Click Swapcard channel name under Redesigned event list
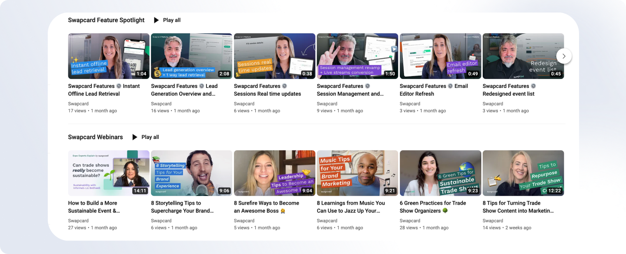This screenshot has width=626, height=254. 493,104
